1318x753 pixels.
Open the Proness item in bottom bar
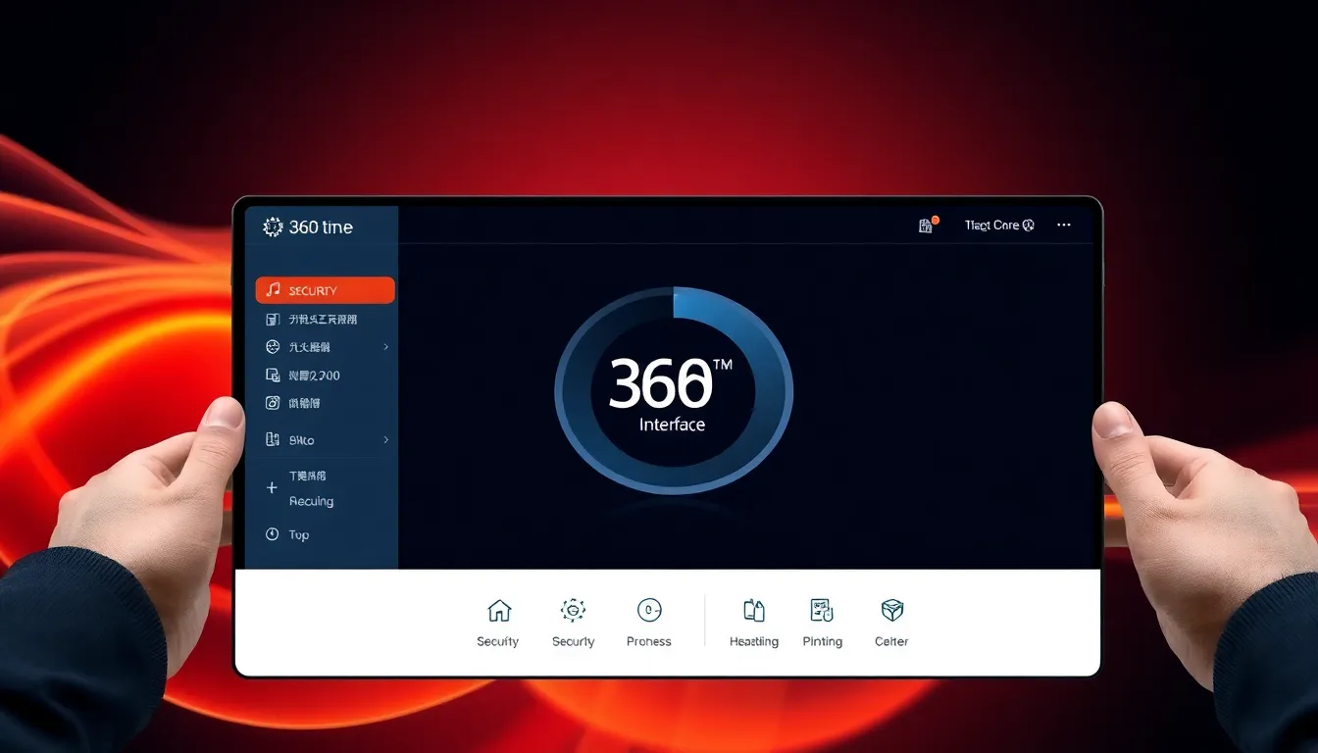649,623
